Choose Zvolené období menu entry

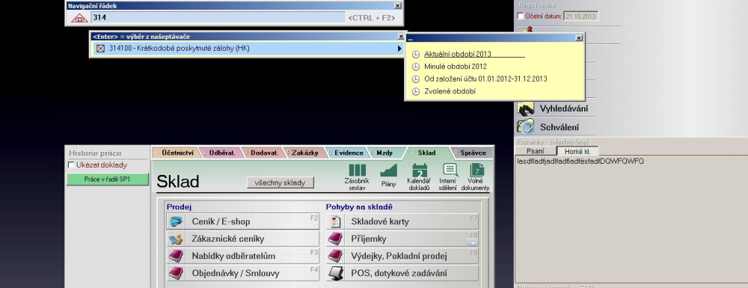(450, 91)
